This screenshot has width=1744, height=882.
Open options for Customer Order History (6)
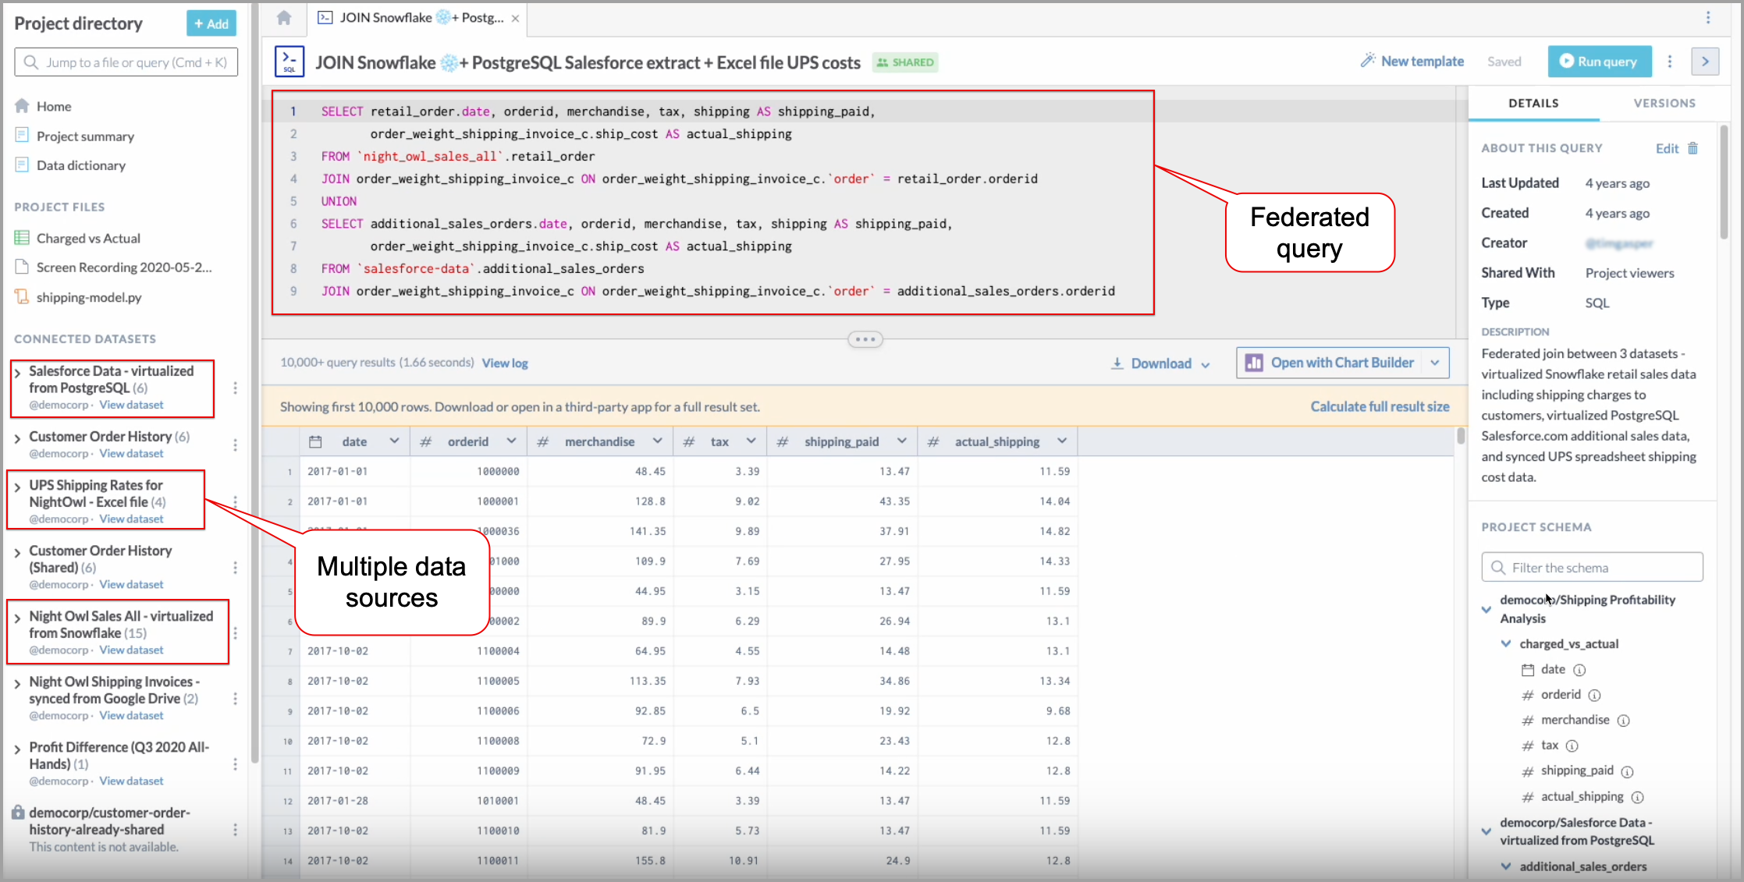pyautogui.click(x=235, y=445)
